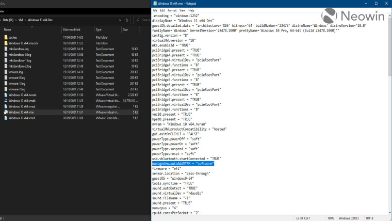This screenshot has width=392, height=221.
Task: Select the caches folder name
Action: click(12, 38)
